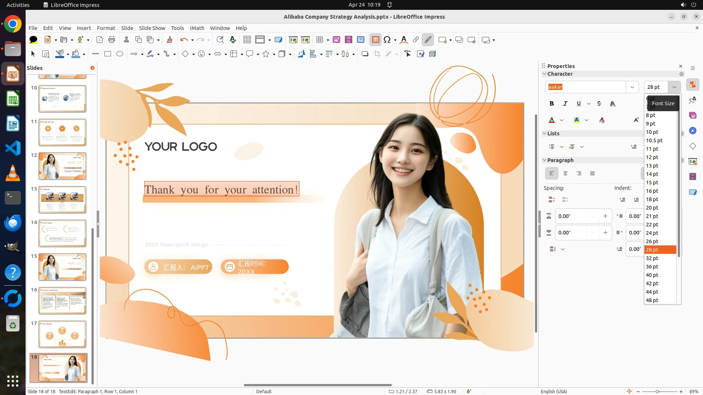Toggle Strikethrough in Character panel

coord(599,104)
